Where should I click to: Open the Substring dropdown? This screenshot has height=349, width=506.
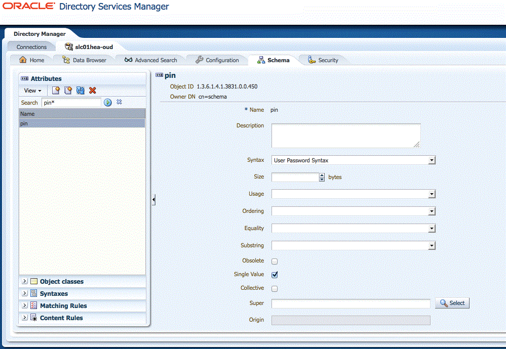pos(432,245)
